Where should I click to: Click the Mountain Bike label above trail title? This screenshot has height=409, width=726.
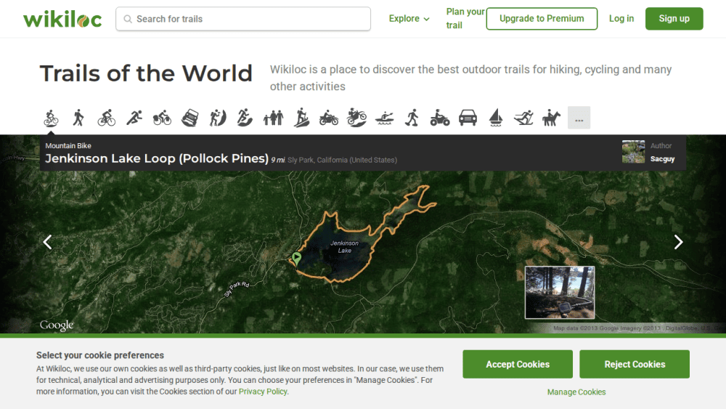[x=68, y=145]
